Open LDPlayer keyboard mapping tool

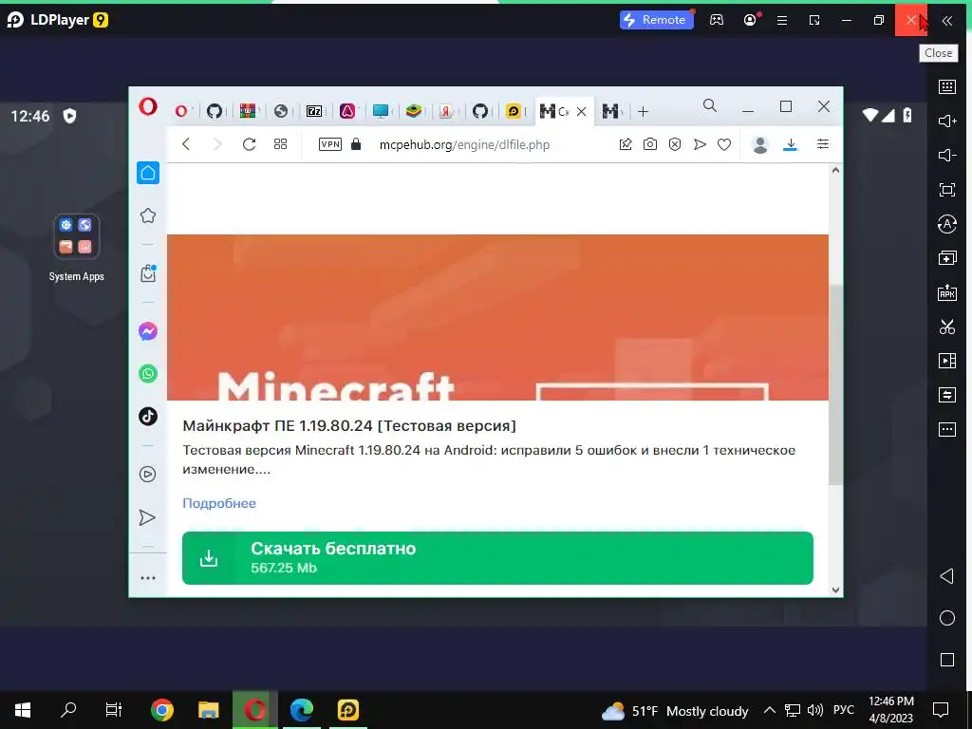(x=946, y=86)
